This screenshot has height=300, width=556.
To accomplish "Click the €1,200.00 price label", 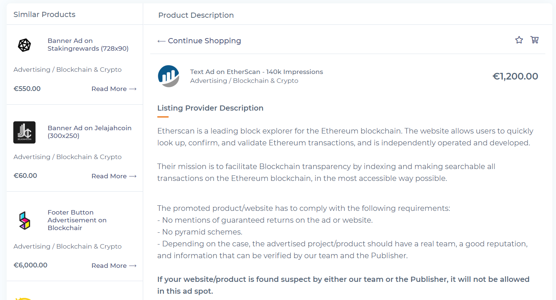I will 515,76.
